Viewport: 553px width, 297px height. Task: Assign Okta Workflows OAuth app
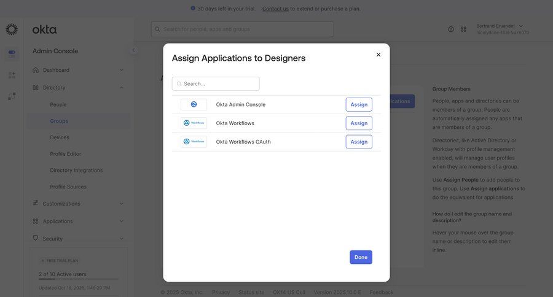pos(359,142)
